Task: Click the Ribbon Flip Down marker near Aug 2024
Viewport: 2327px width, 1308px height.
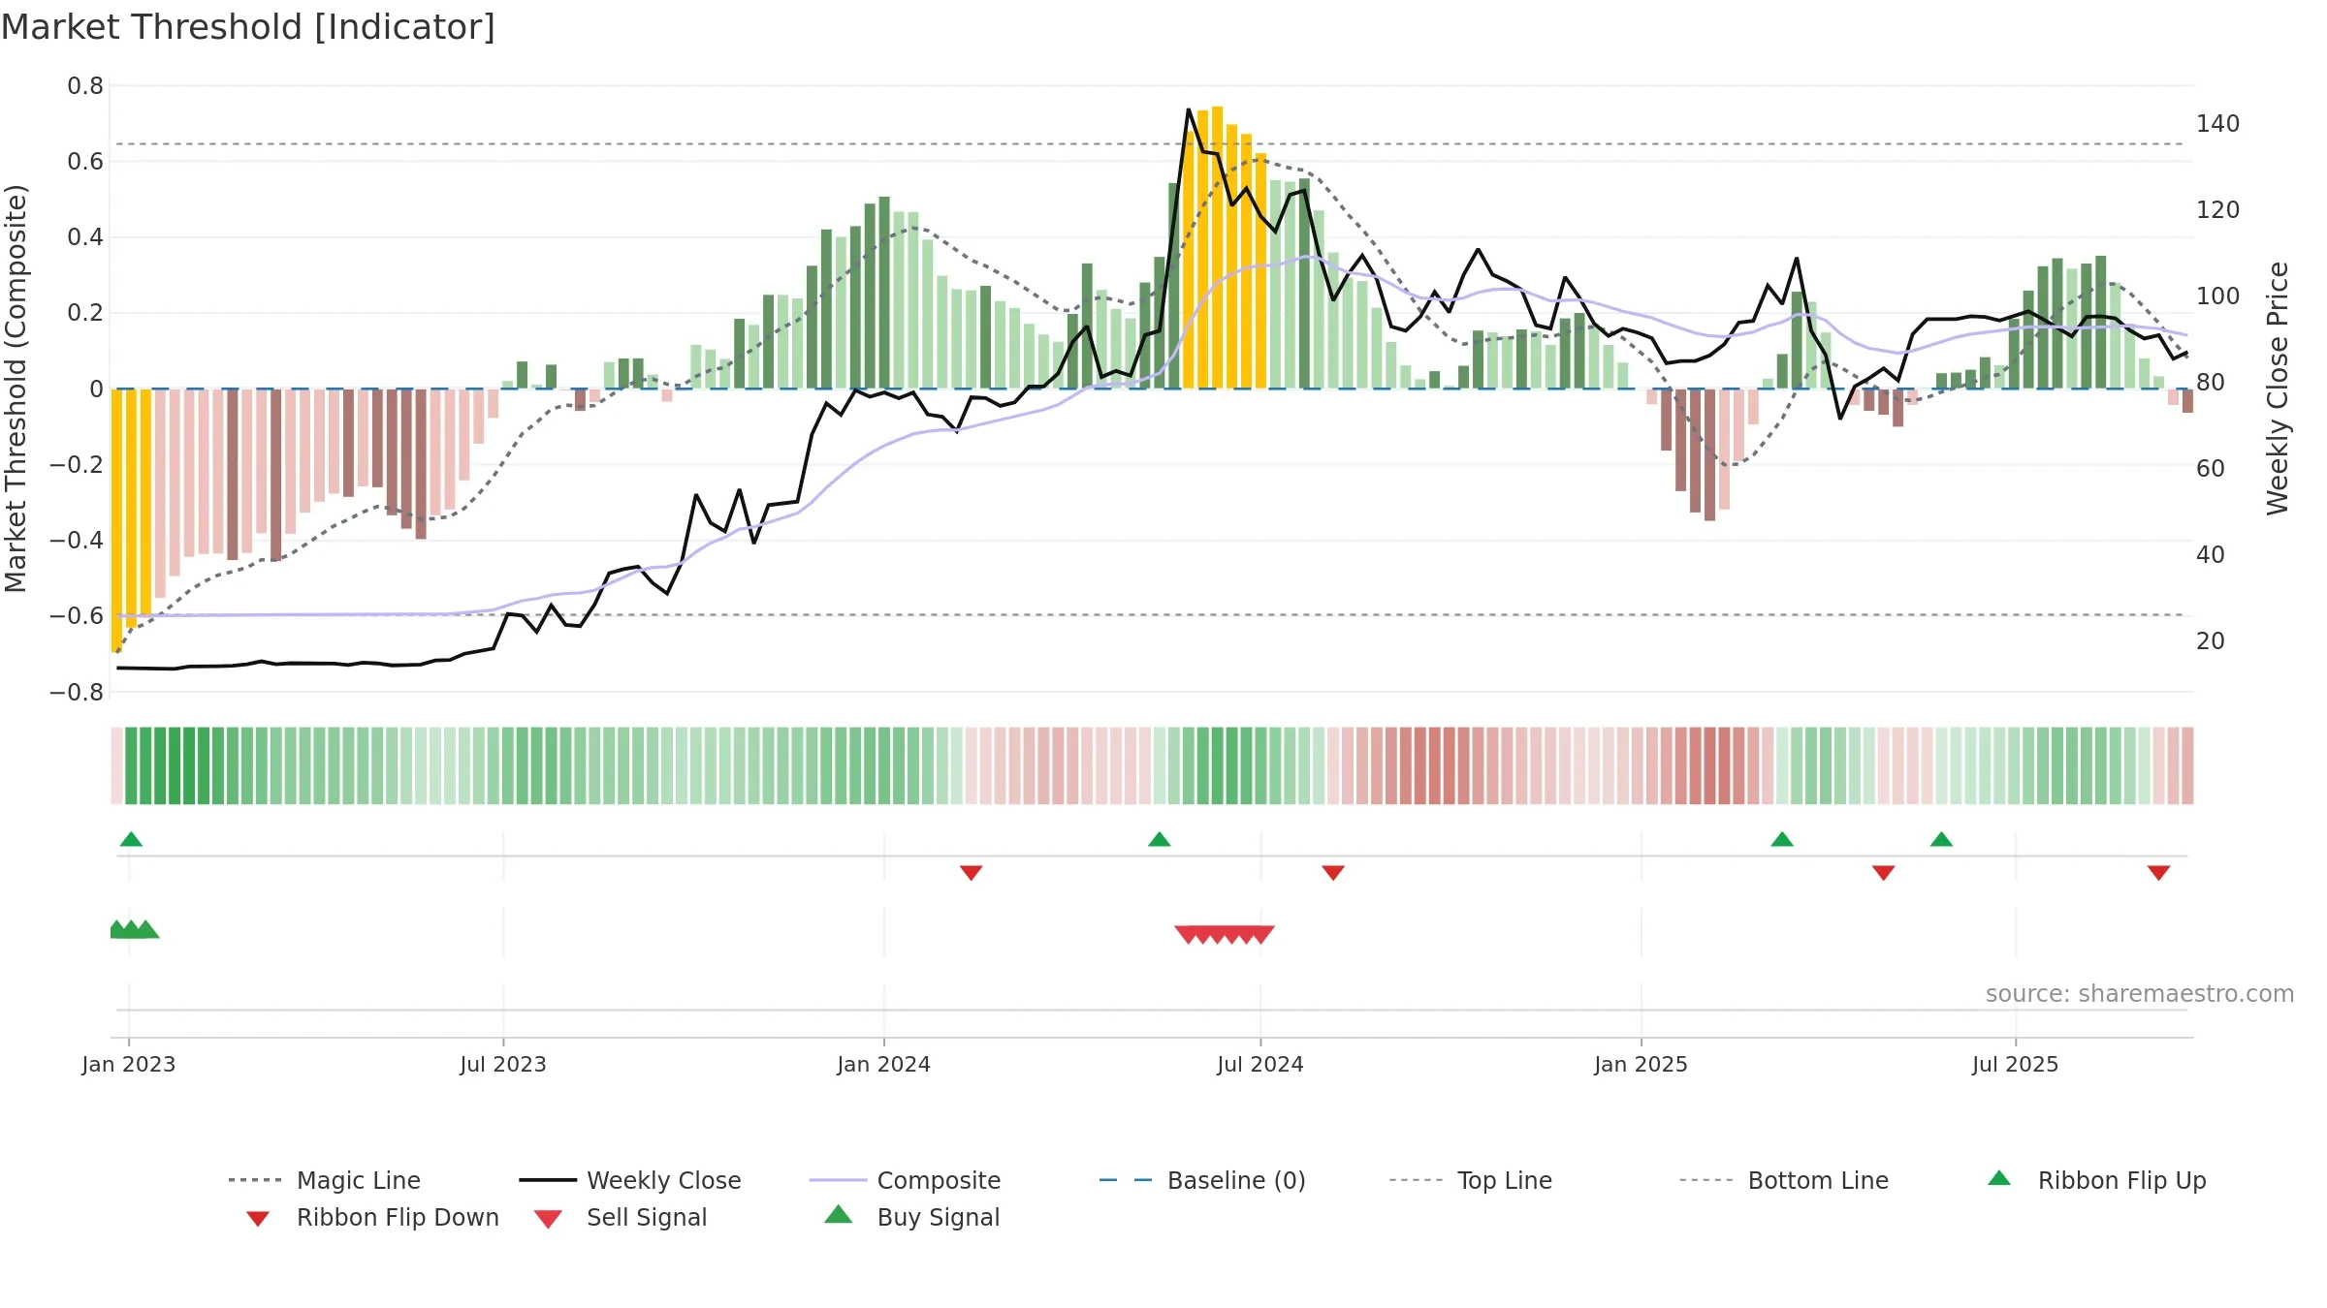Action: point(1333,873)
